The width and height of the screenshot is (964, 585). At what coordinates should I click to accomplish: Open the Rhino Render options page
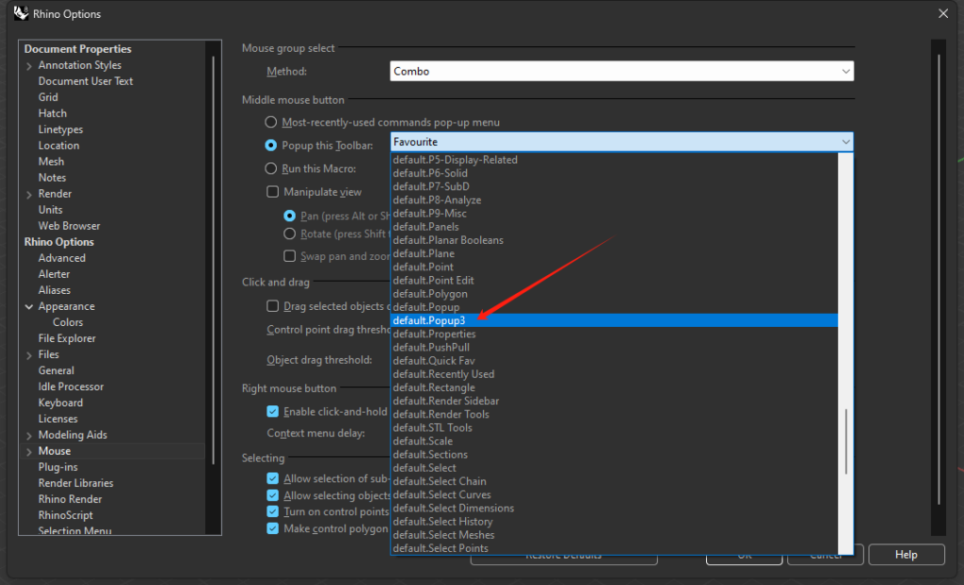click(70, 499)
